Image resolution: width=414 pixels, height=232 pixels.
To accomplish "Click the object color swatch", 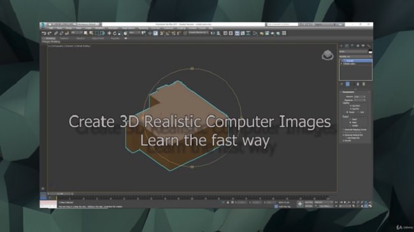I will tap(370, 51).
